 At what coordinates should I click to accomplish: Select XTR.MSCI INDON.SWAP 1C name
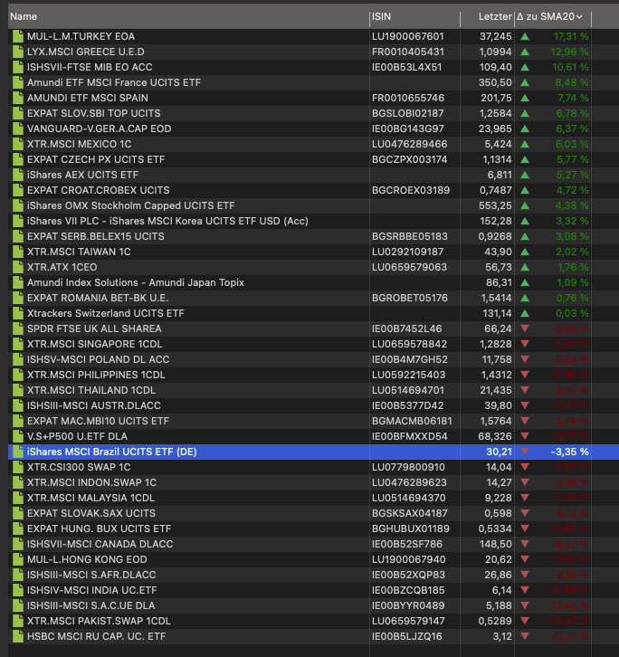91,482
